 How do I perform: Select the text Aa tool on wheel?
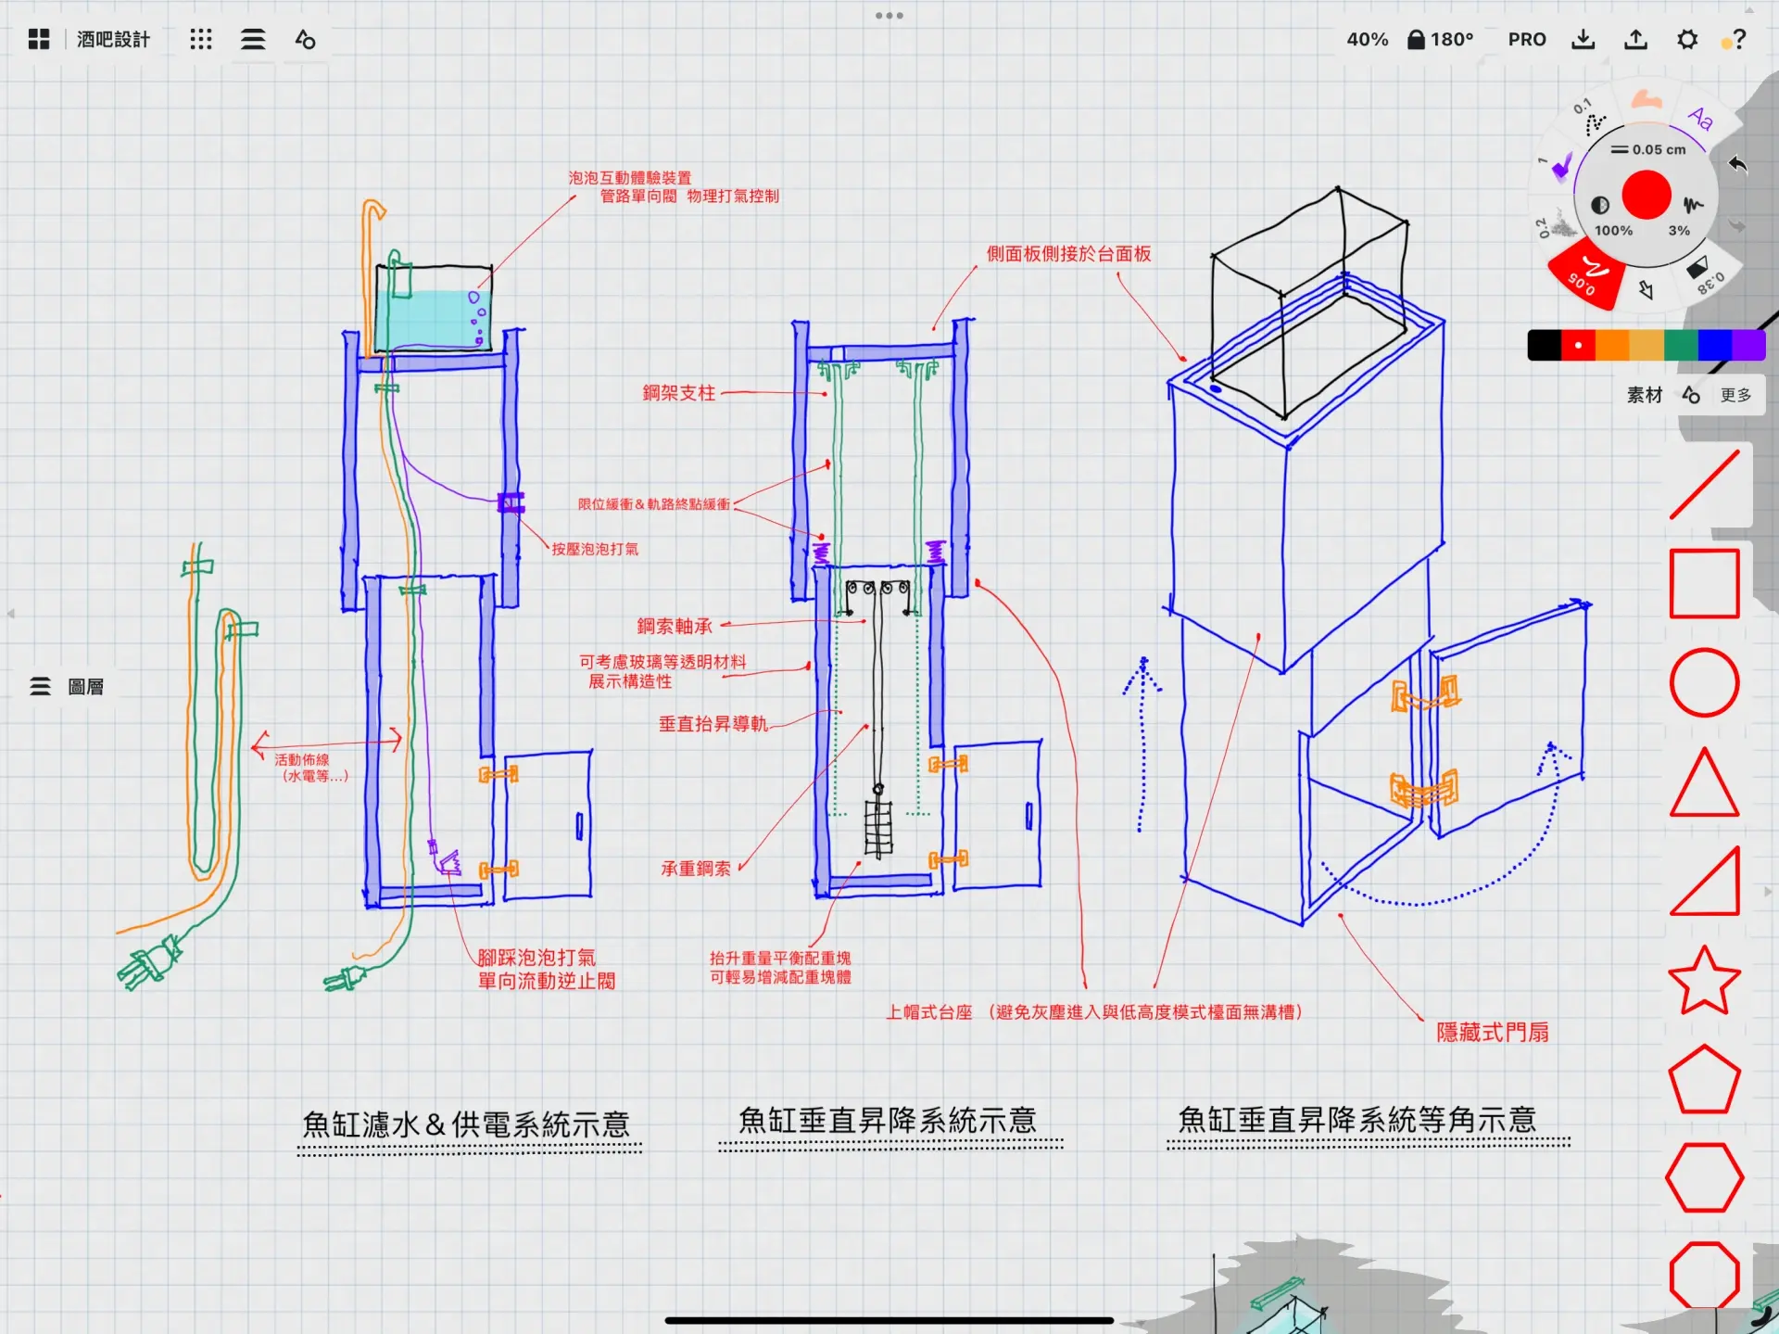pos(1699,119)
